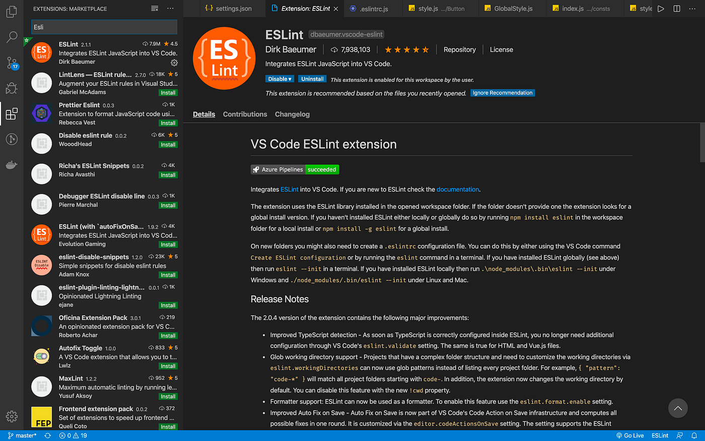Image resolution: width=705 pixels, height=441 pixels.
Task: Open the License link
Action: click(502, 49)
